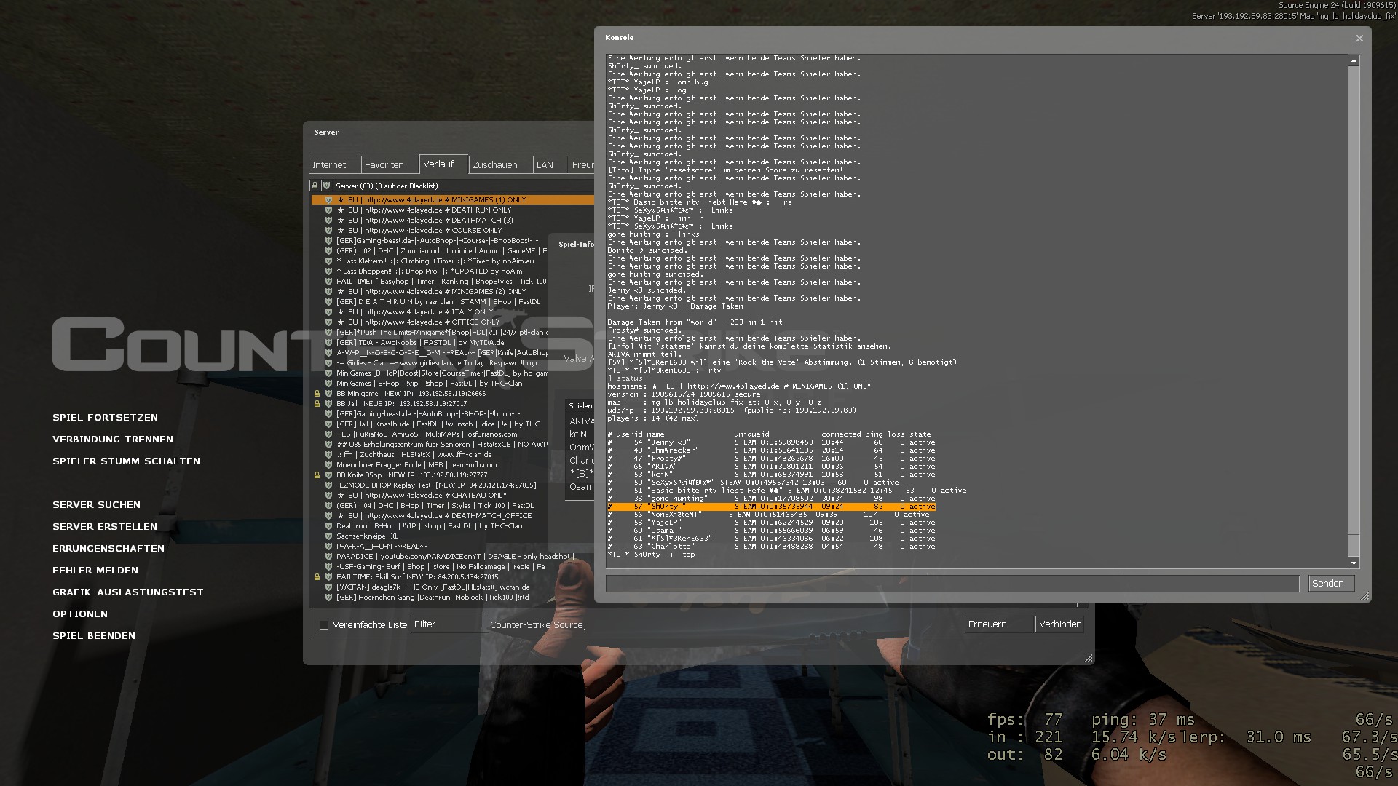Click shield icon of COURSE ONLY server

point(328,230)
